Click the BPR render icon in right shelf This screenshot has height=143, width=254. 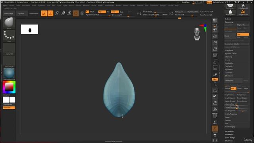(215, 21)
